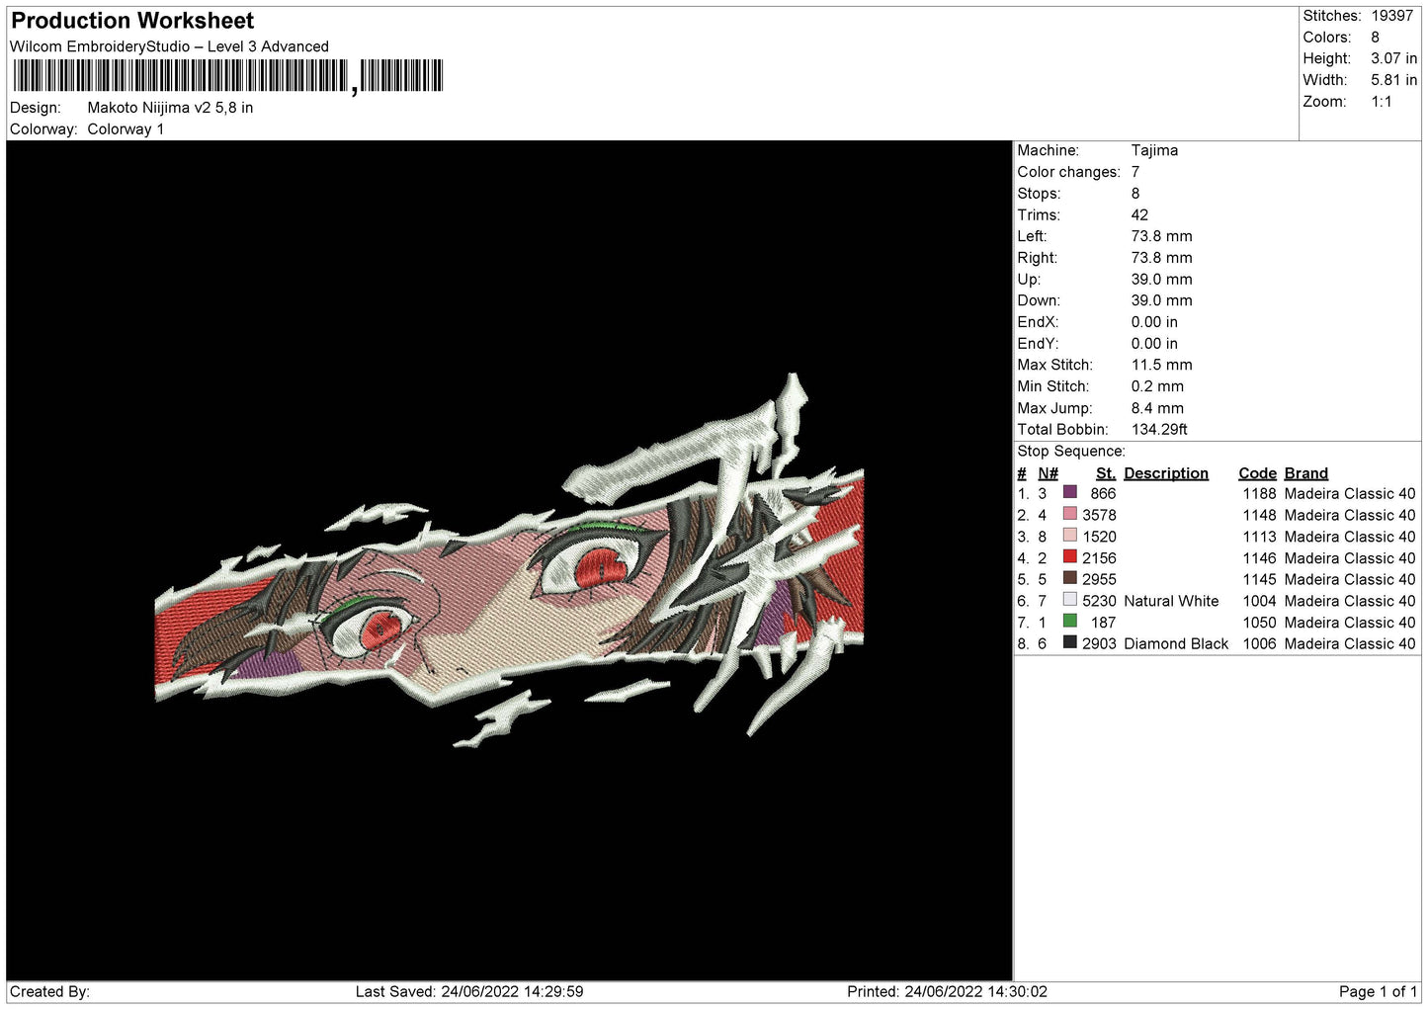This screenshot has width=1428, height=1009.
Task: Click the "Down:" label
Action: [x=1039, y=300]
